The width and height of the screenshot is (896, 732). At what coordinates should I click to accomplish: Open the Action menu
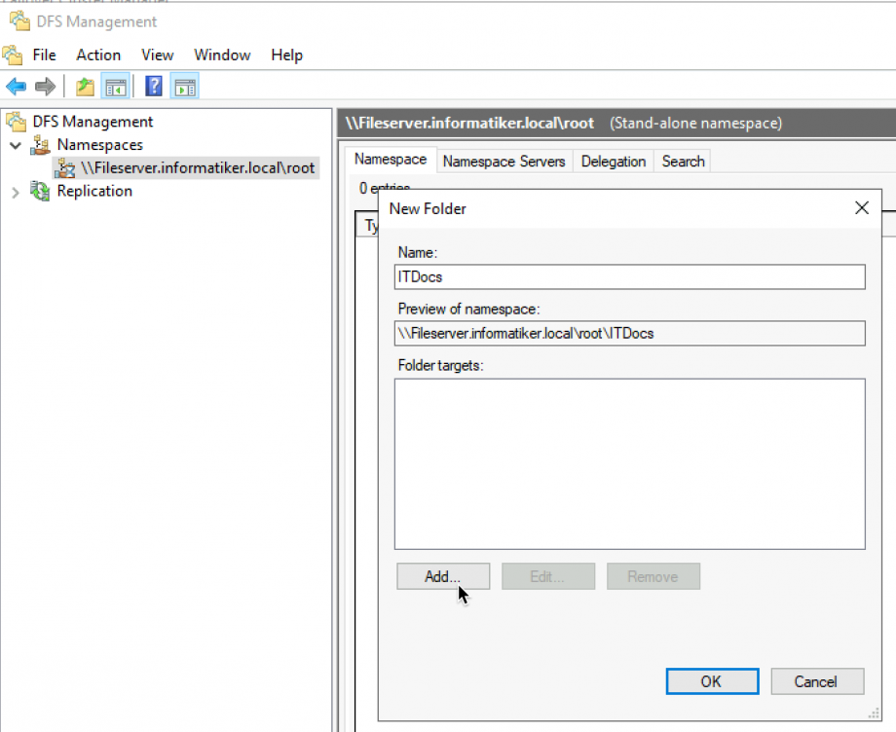pyautogui.click(x=97, y=55)
